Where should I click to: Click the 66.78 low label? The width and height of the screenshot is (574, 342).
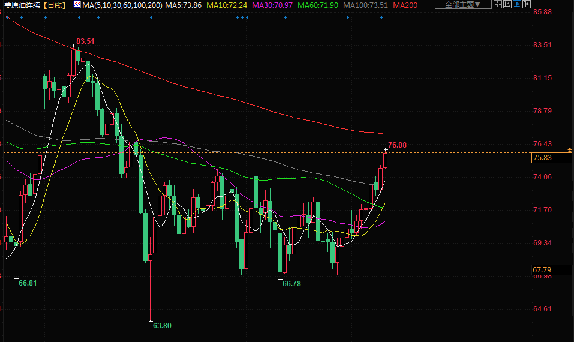point(291,284)
